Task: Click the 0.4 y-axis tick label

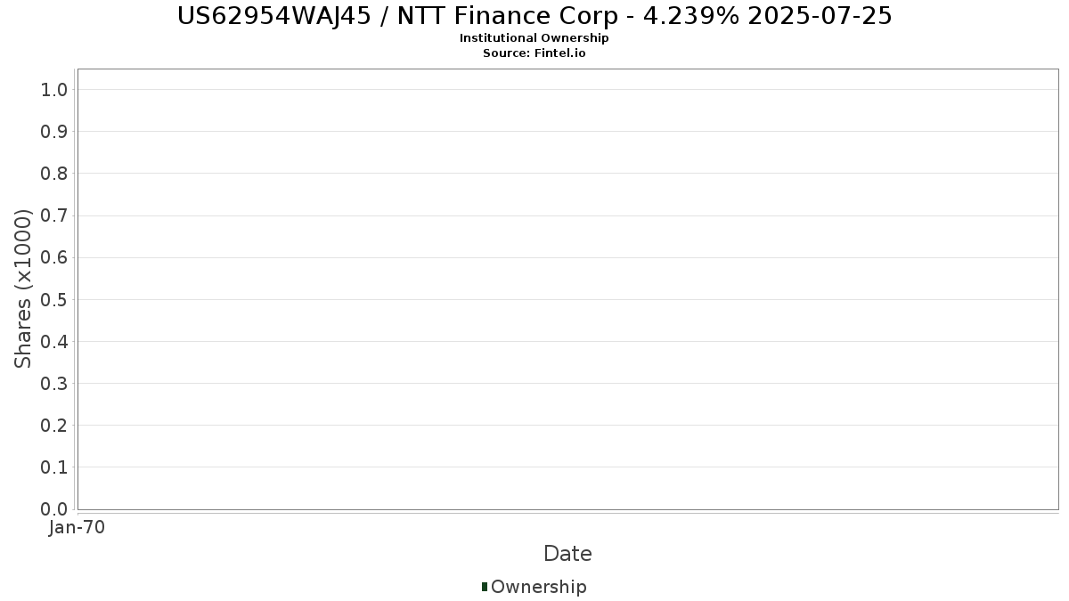Action: [x=54, y=342]
